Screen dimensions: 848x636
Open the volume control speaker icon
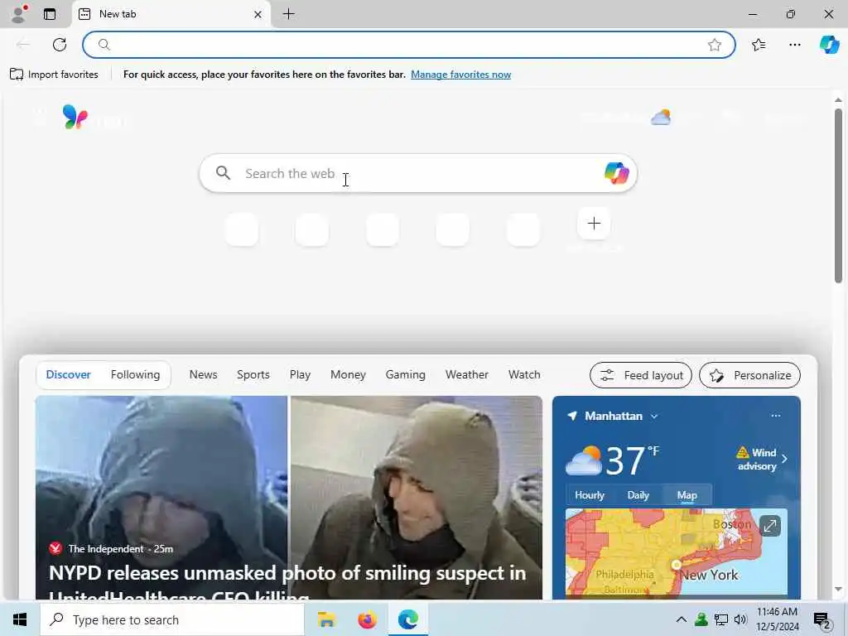point(740,619)
